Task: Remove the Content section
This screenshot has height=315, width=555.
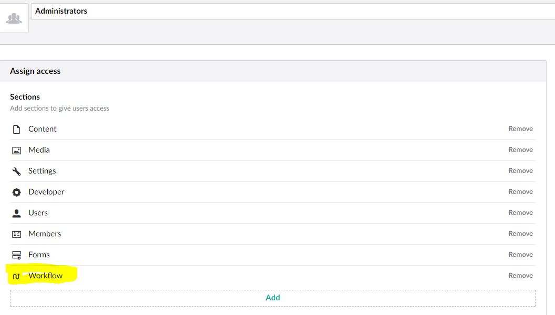Action: [x=520, y=129]
